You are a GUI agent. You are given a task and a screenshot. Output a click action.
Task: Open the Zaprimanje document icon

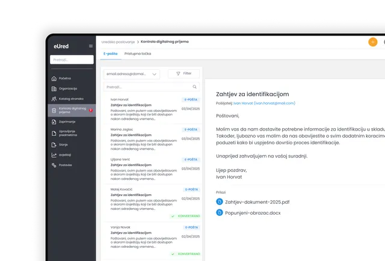(54, 122)
